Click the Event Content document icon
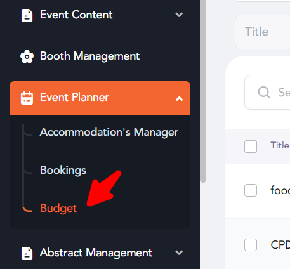Screen dimensions: 290x269 pos(27,15)
